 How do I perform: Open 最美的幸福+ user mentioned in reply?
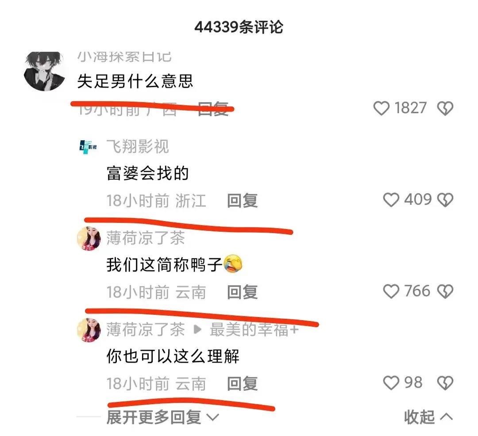(x=254, y=329)
